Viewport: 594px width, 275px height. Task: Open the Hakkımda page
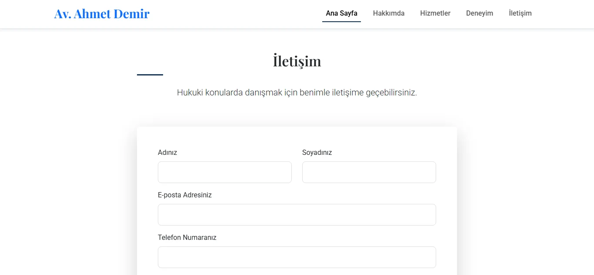[x=388, y=13]
